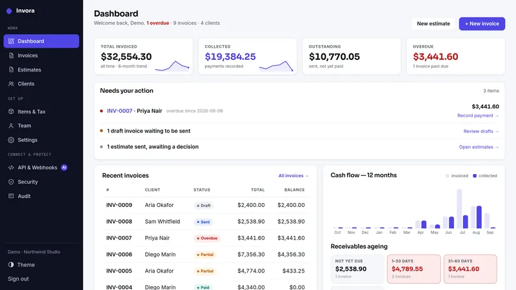
Task: Click the Invora logo dot
Action: (x=9, y=11)
